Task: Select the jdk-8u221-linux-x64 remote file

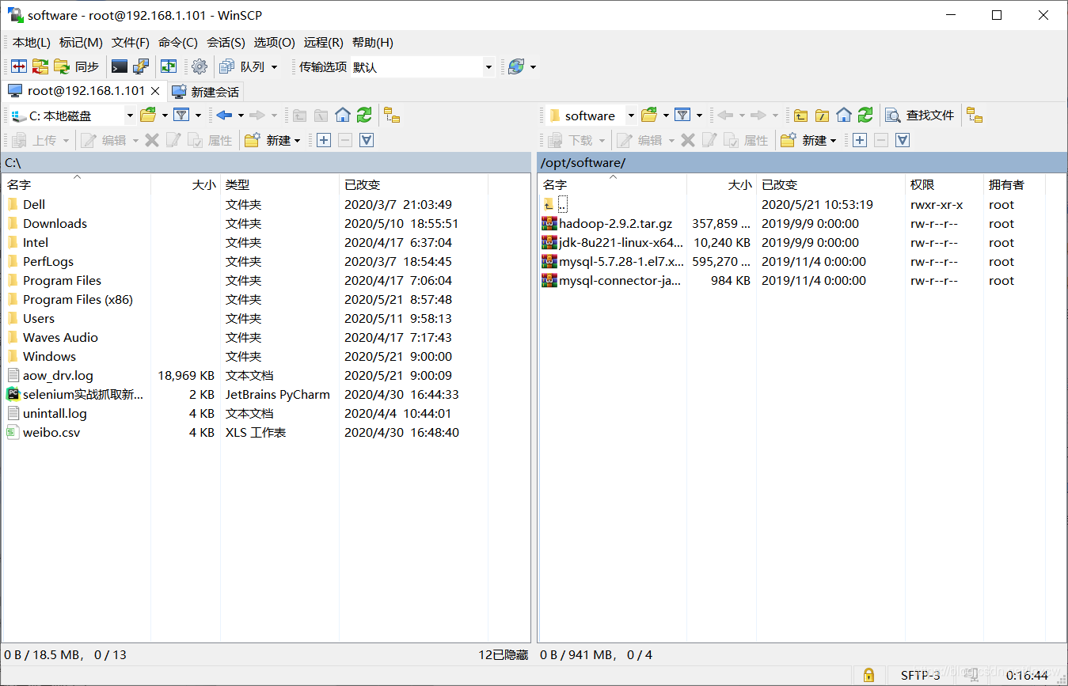Action: pyautogui.click(x=621, y=243)
